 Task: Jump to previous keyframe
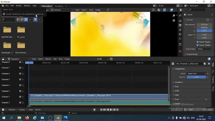pyautogui.click(x=104, y=110)
